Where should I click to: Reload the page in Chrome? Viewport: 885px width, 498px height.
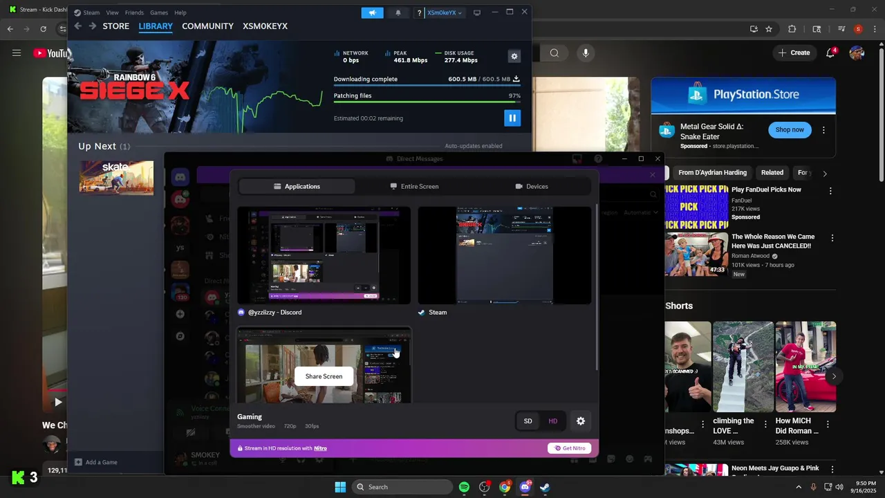click(x=43, y=29)
